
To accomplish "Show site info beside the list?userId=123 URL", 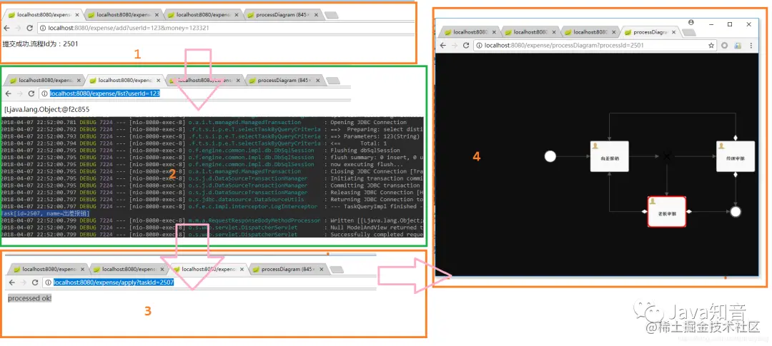I will [x=44, y=93].
